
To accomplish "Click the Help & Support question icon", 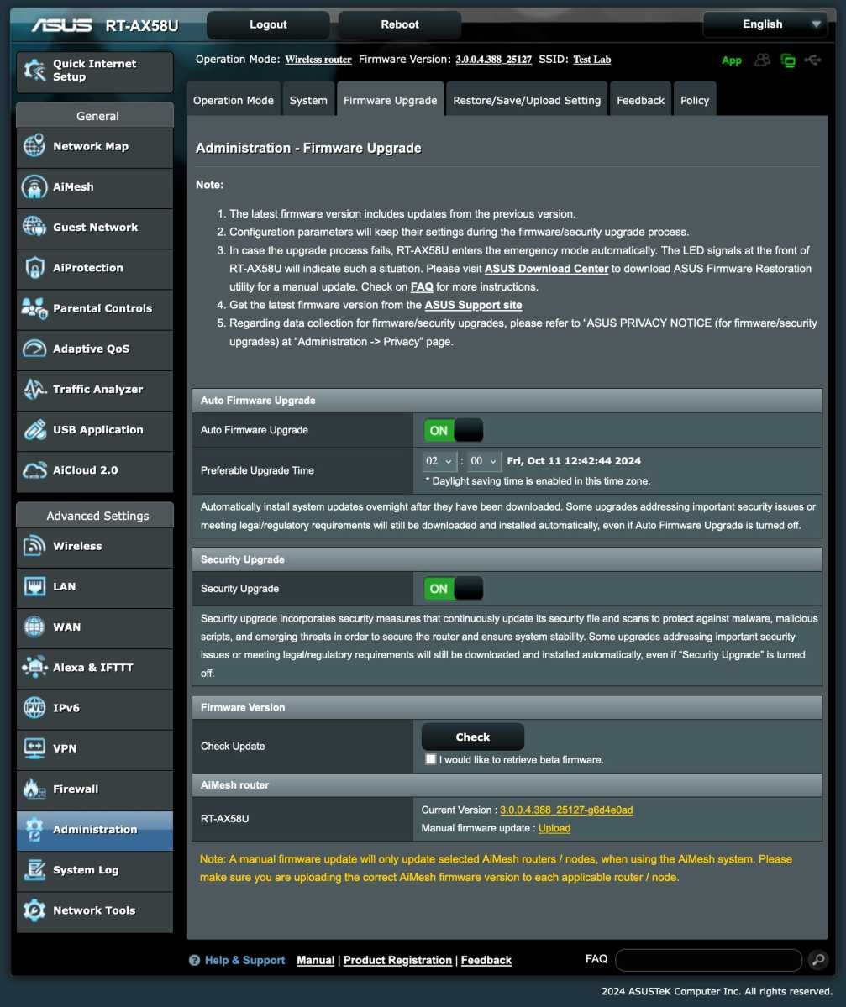I will [194, 960].
